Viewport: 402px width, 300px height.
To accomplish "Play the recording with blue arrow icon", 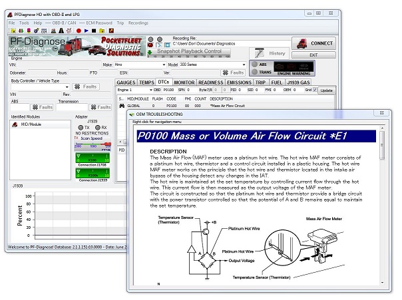I will pos(87,31).
